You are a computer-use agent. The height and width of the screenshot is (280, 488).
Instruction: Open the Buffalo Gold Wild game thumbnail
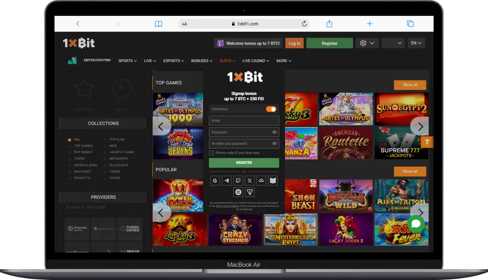(346, 195)
